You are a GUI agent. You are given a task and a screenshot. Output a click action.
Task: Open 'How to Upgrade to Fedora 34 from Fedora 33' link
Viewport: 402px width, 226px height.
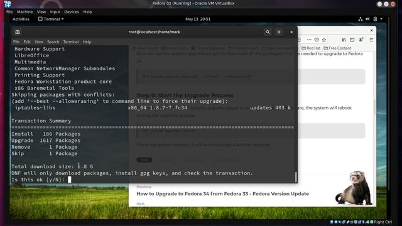pos(222,194)
